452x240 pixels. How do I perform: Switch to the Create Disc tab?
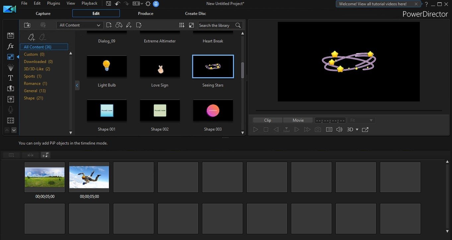(x=195, y=14)
